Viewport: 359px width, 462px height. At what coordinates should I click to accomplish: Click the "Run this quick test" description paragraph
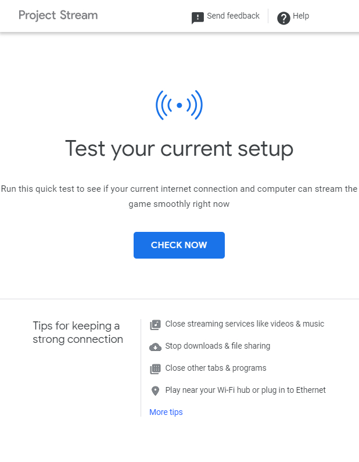coord(179,196)
